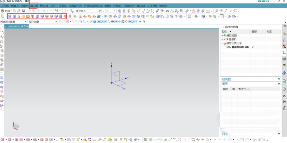Image resolution: width=287 pixels, height=143 pixels.
Task: Select the Block primitive tool
Action: click(x=9, y=16)
